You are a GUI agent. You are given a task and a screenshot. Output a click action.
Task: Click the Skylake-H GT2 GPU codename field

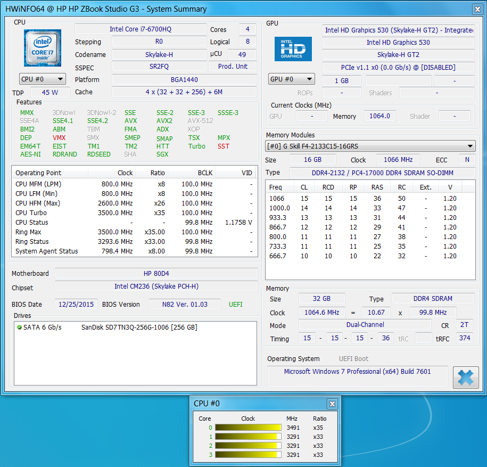398,55
